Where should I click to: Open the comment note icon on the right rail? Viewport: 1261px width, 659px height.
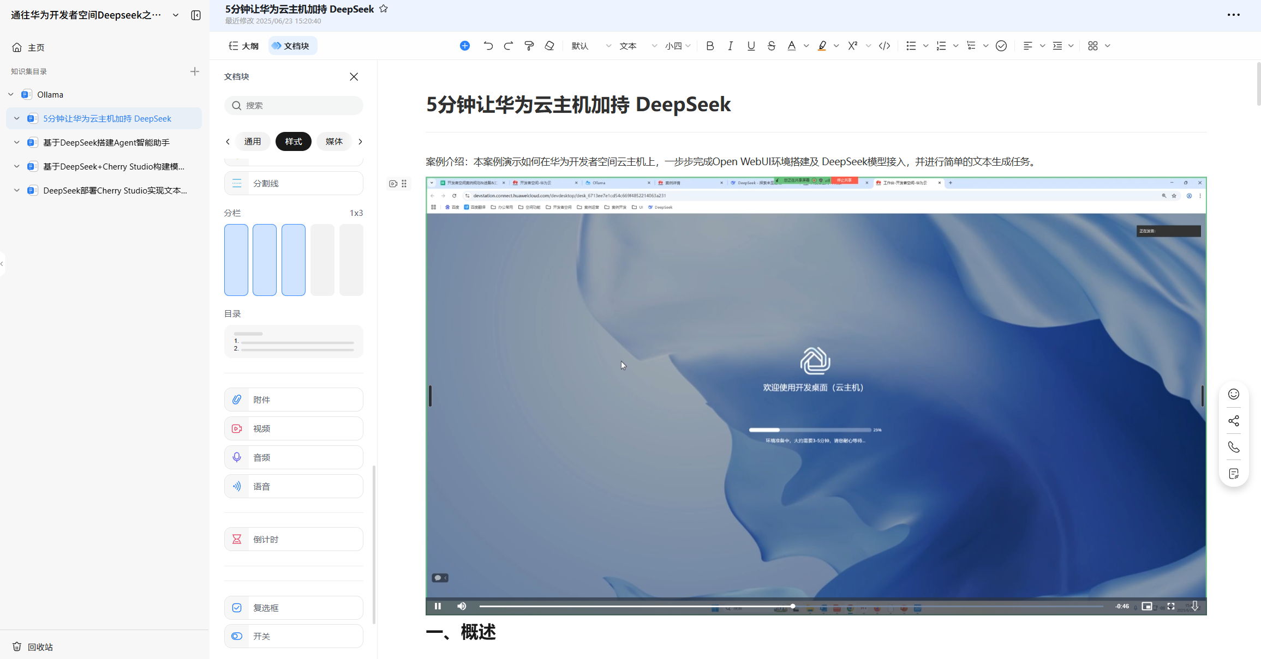tap(1234, 474)
